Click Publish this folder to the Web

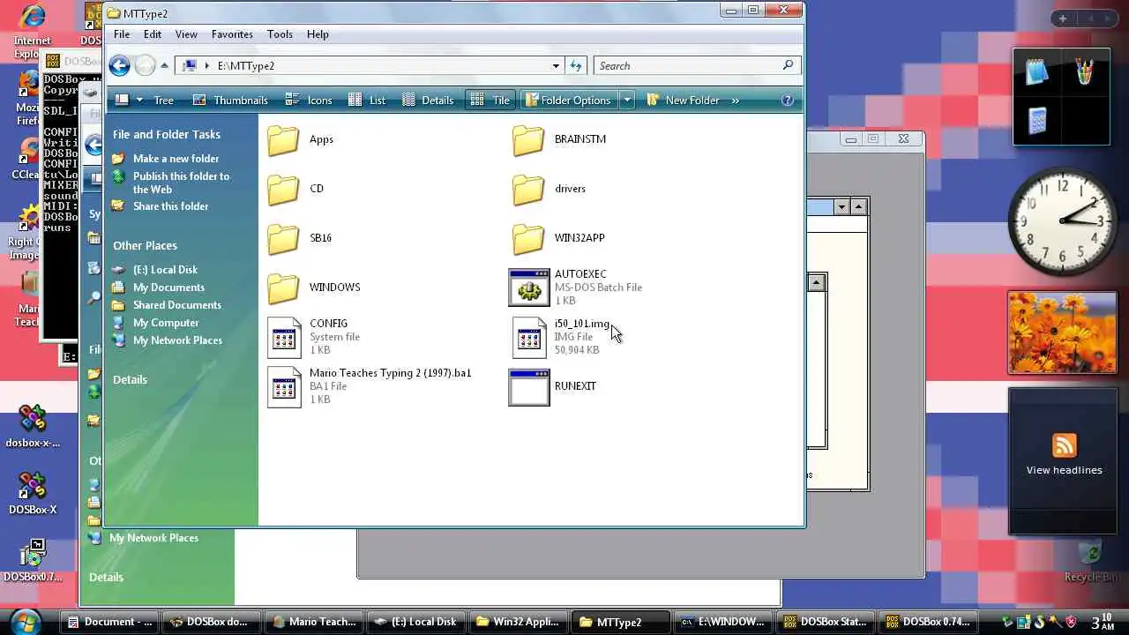point(181,183)
